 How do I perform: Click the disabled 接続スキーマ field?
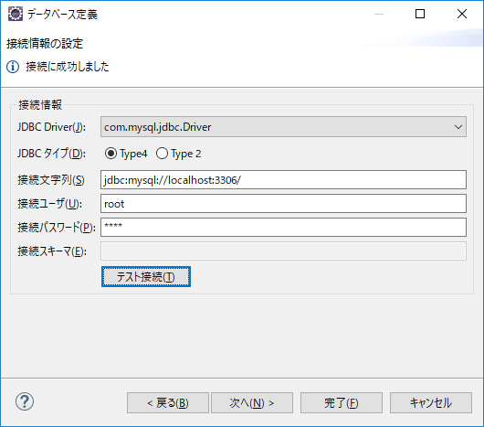click(x=283, y=251)
